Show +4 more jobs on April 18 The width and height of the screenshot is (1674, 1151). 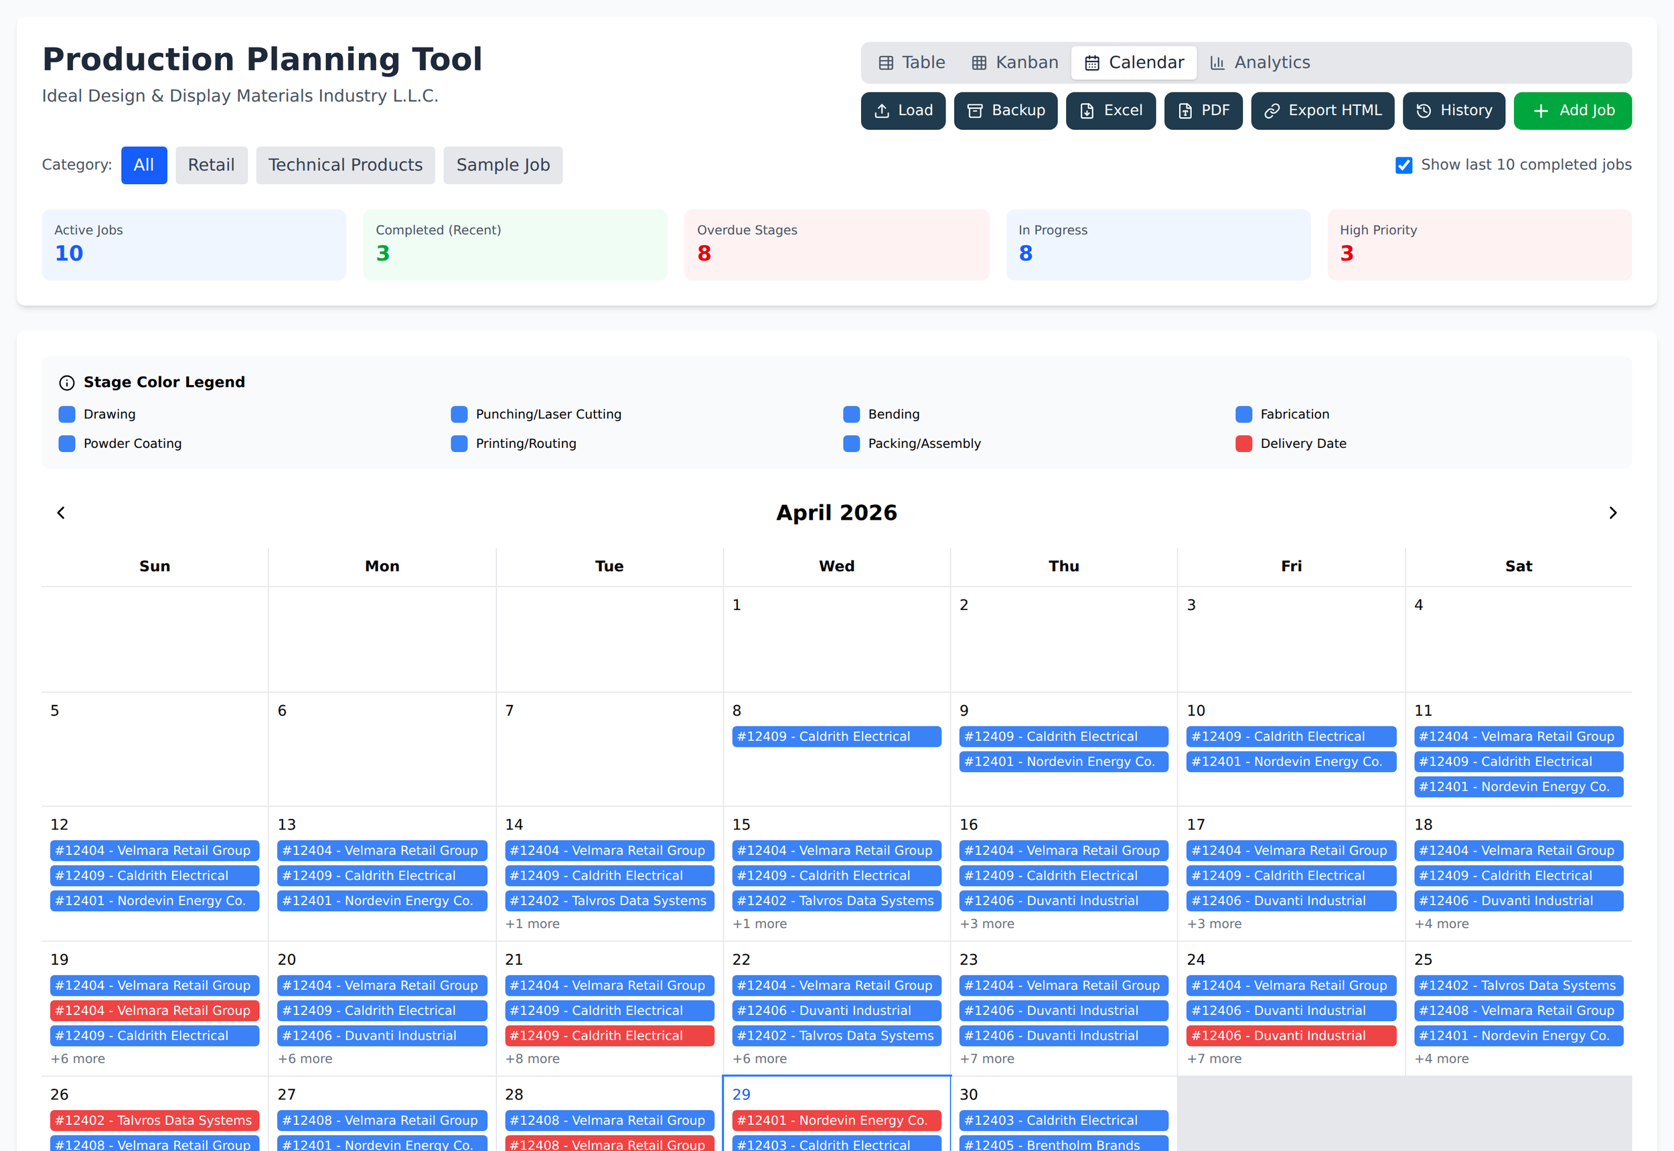point(1441,924)
